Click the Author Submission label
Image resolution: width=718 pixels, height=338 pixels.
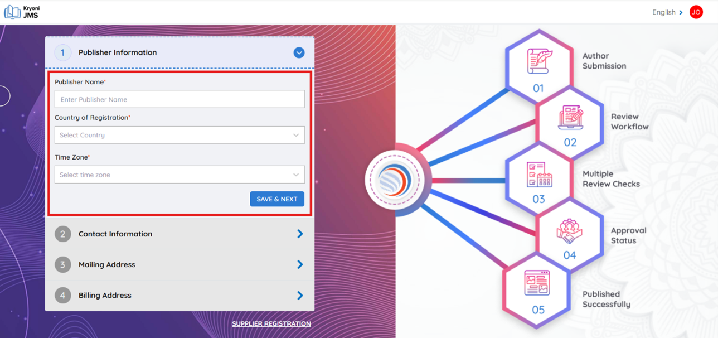[604, 61]
